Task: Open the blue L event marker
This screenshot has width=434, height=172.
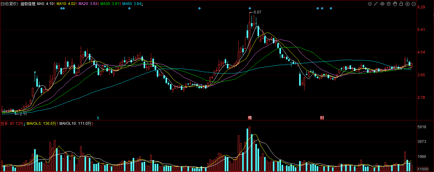Action: [98, 118]
